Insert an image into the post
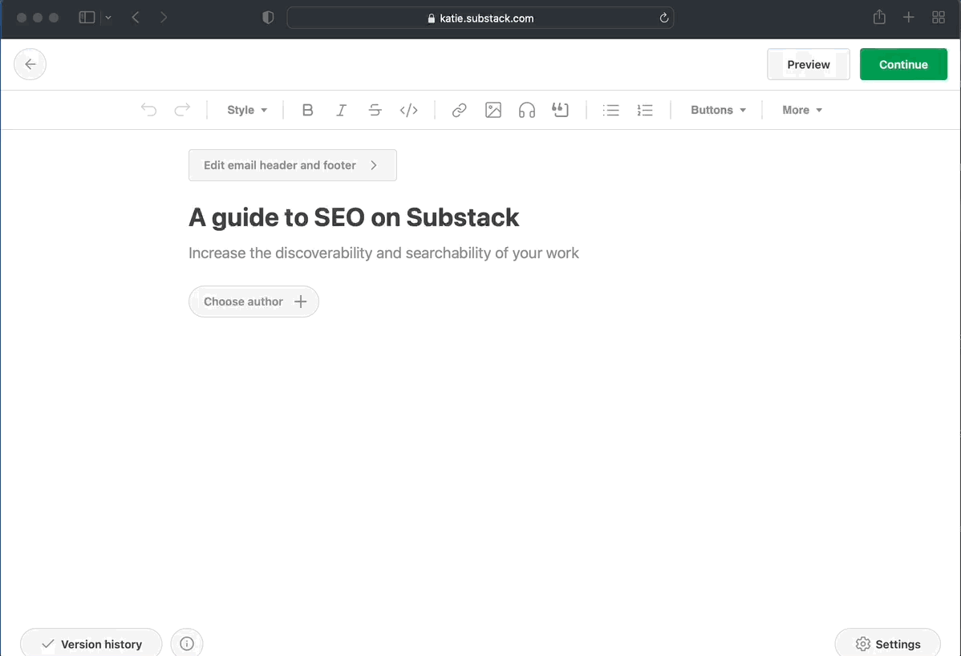This screenshot has height=656, width=961. [x=493, y=110]
